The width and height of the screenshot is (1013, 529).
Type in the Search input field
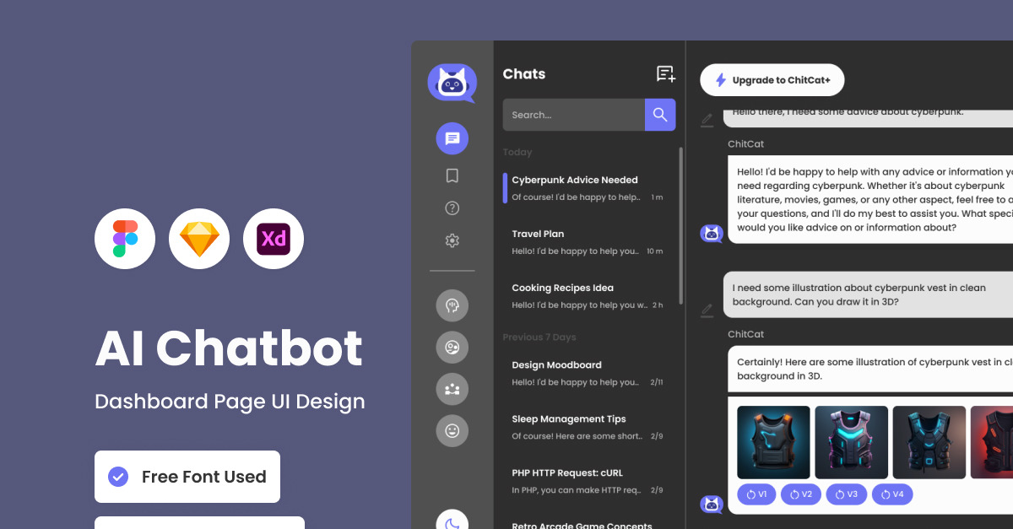[x=573, y=115]
